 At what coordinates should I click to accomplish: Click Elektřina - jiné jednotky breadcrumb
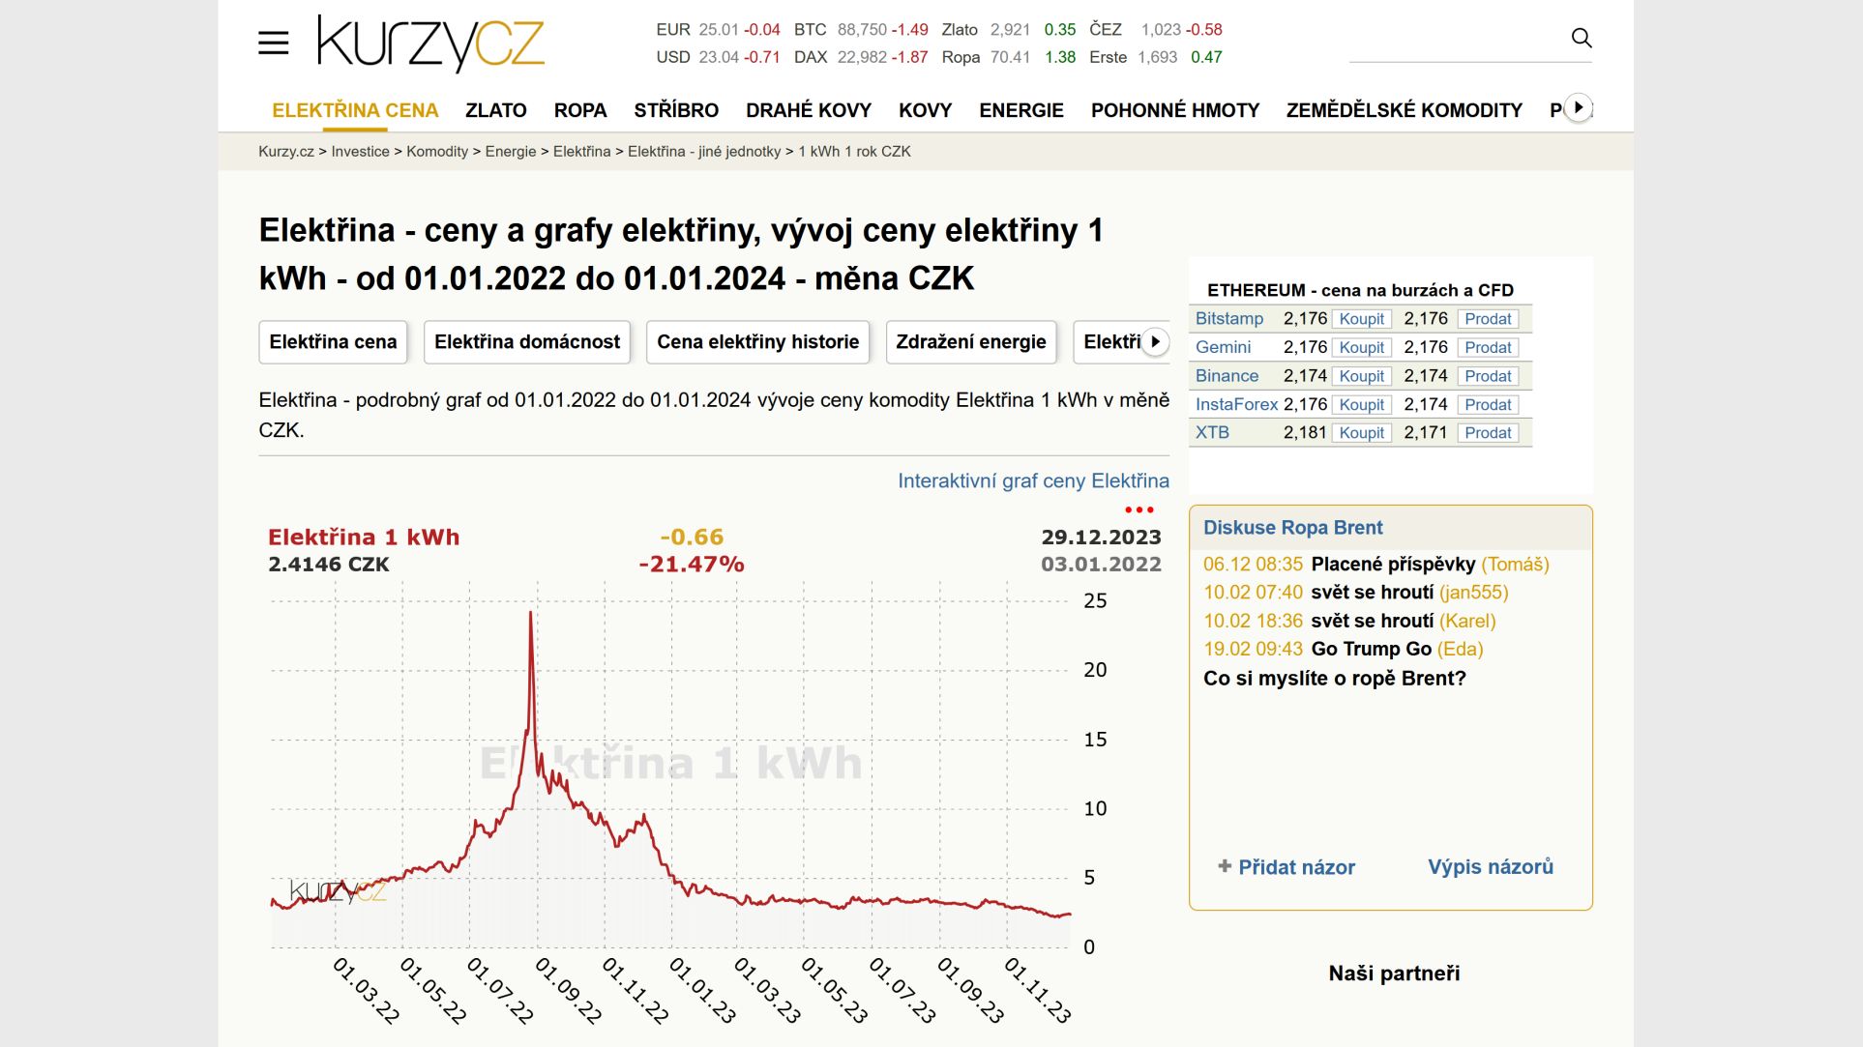(x=704, y=152)
